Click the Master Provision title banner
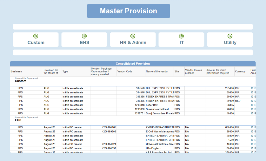Image resolution: width=266 pixels, height=161 pixels. click(x=129, y=11)
